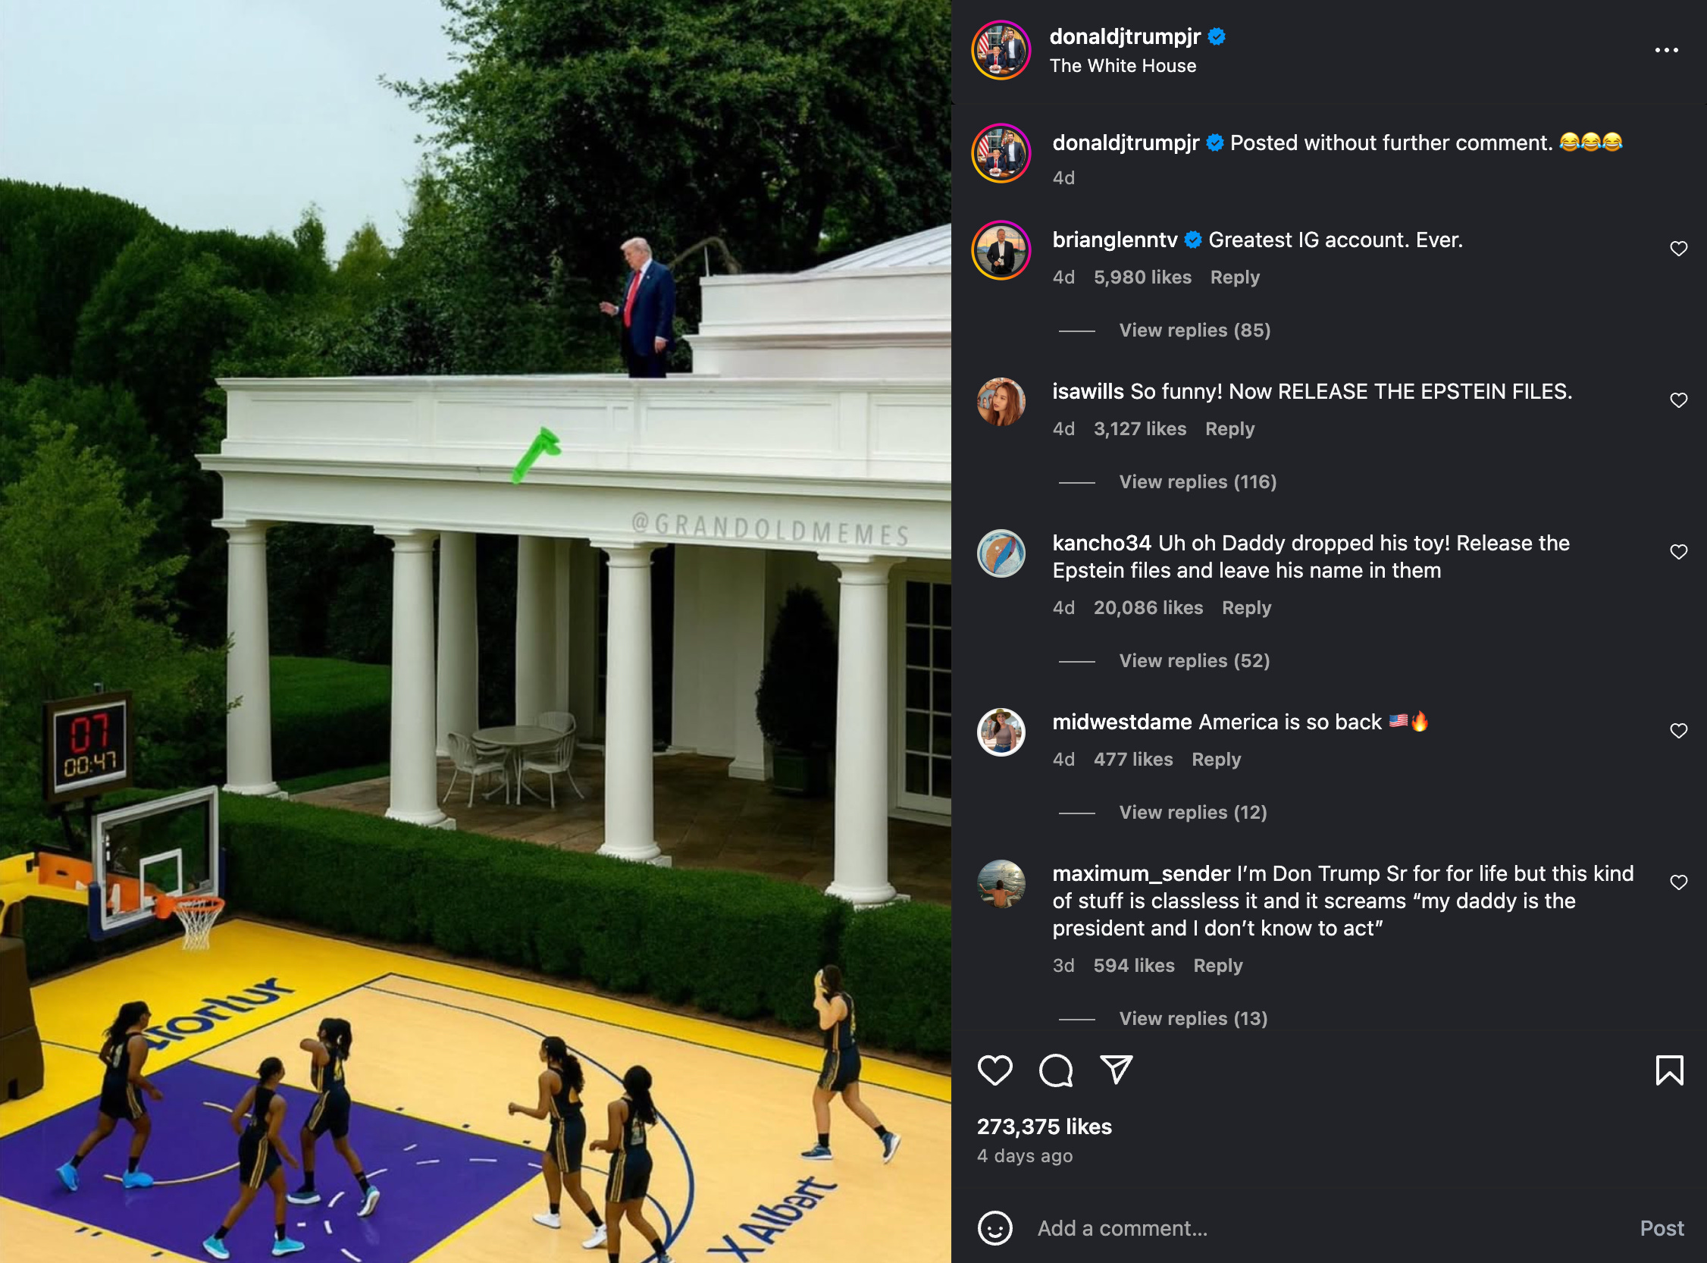View the 273,375 likes list

(x=1044, y=1127)
